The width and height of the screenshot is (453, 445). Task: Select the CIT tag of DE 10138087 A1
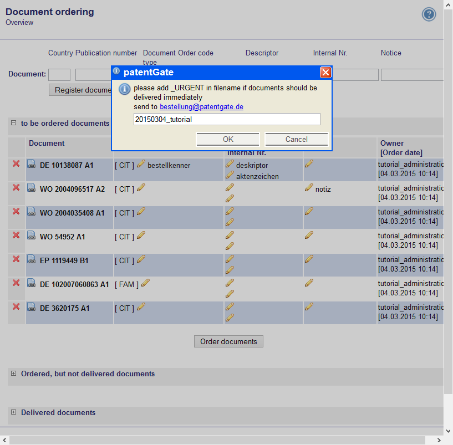click(124, 166)
